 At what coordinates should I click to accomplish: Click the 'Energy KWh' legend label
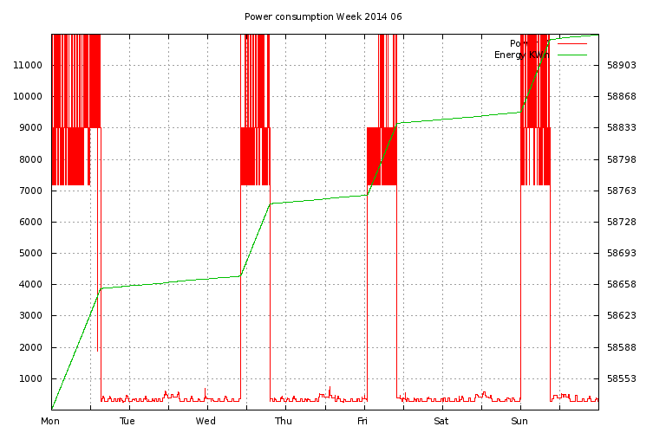pos(521,55)
